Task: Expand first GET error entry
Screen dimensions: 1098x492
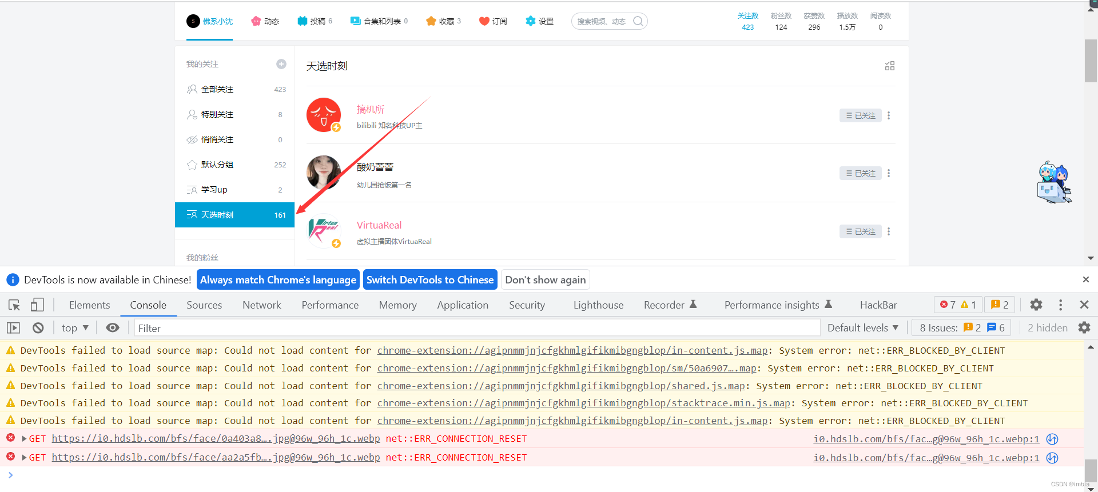Action: coord(24,439)
